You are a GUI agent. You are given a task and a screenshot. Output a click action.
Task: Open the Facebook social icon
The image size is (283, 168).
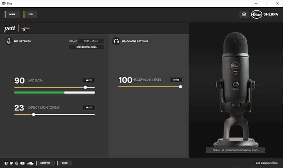click(x=6, y=163)
